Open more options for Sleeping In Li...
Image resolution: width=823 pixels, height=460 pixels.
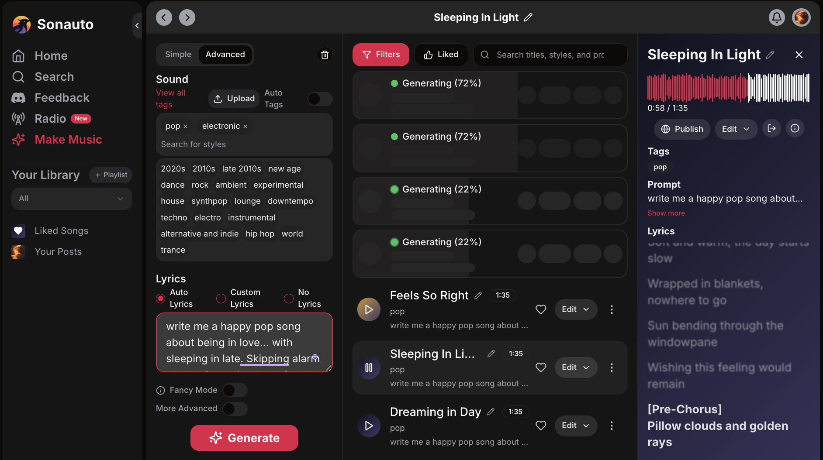[x=612, y=367]
